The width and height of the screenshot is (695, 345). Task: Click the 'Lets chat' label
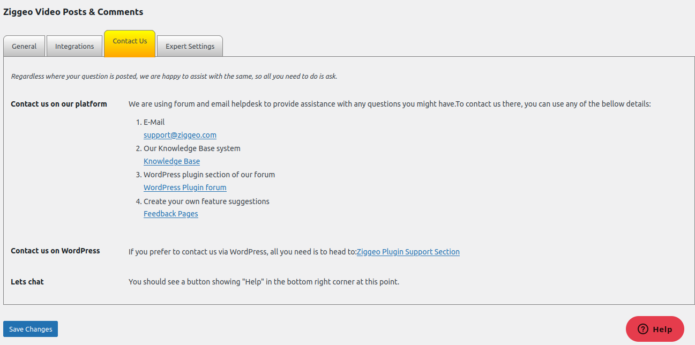(x=27, y=282)
